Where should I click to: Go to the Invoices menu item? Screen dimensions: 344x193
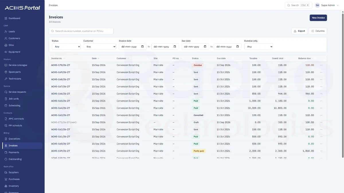[x=22, y=146]
